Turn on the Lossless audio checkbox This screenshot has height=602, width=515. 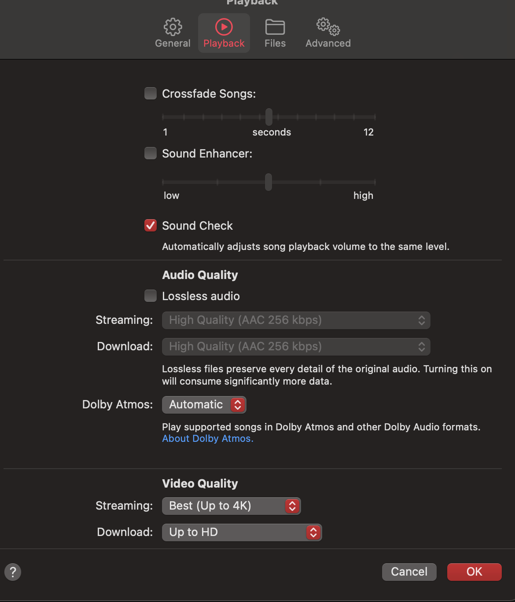pos(151,296)
